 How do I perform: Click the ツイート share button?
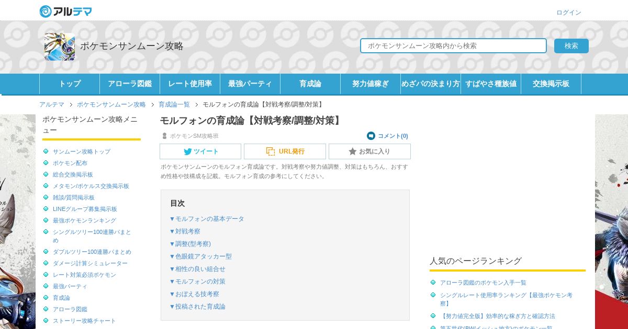(200, 151)
